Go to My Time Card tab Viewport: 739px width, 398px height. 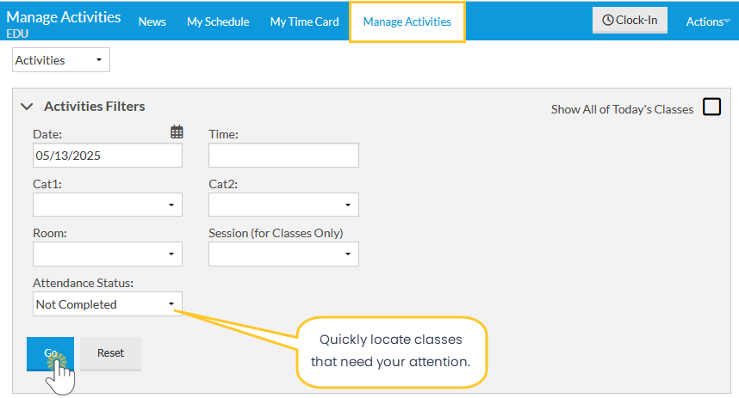(x=304, y=21)
